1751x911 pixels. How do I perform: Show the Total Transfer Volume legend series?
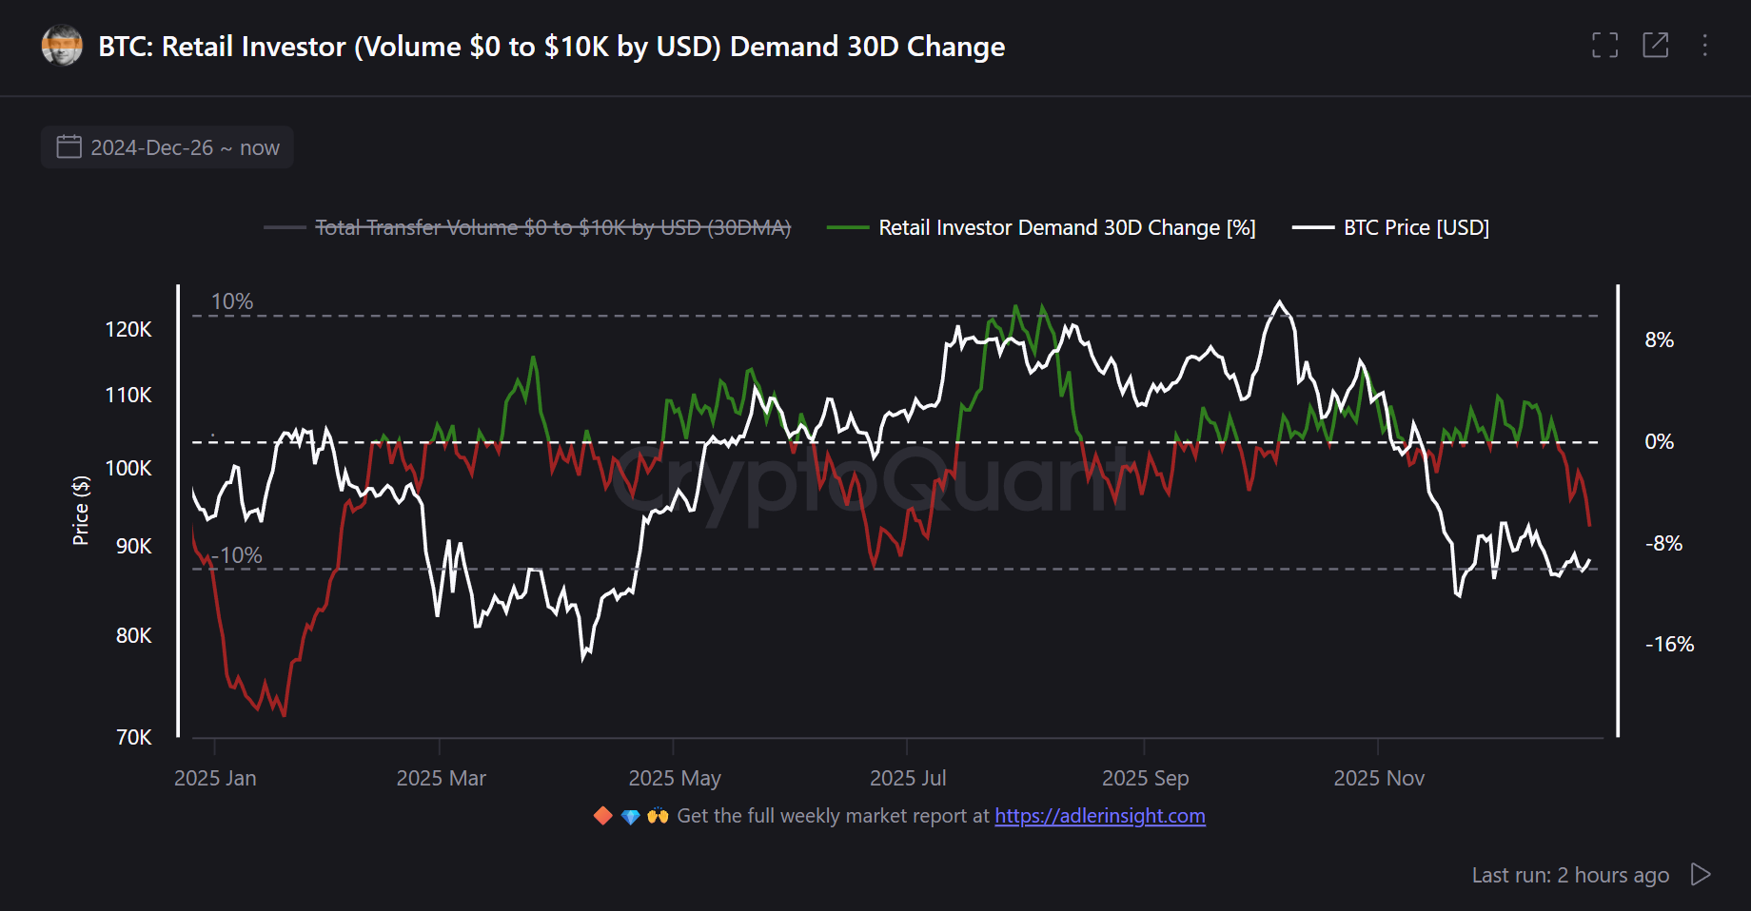point(552,228)
